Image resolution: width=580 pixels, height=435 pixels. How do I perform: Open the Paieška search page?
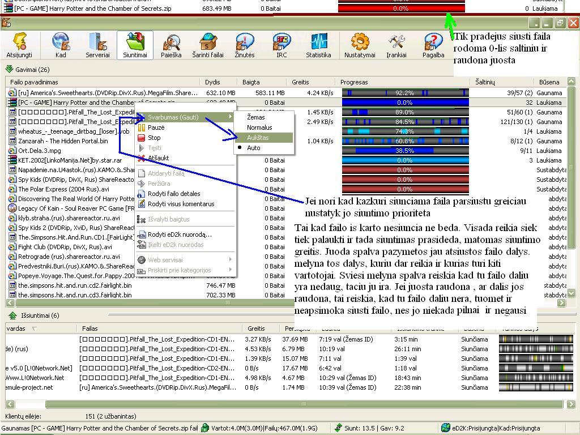pyautogui.click(x=171, y=45)
